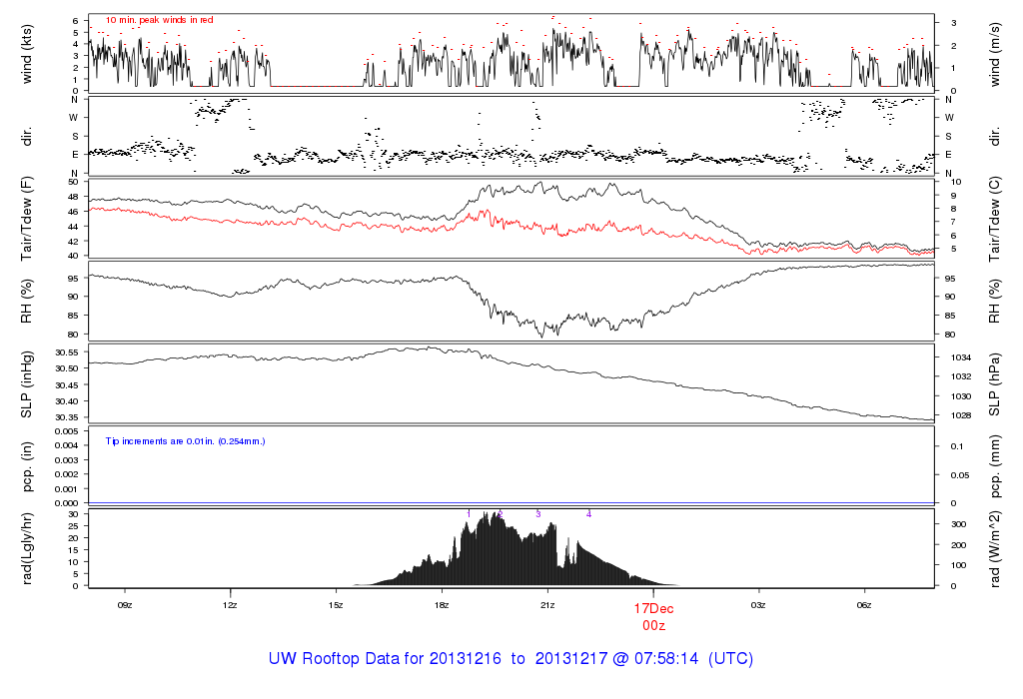The image size is (1023, 699).
Task: Click the purple marker 4 on radiation plot
Action: click(x=588, y=513)
